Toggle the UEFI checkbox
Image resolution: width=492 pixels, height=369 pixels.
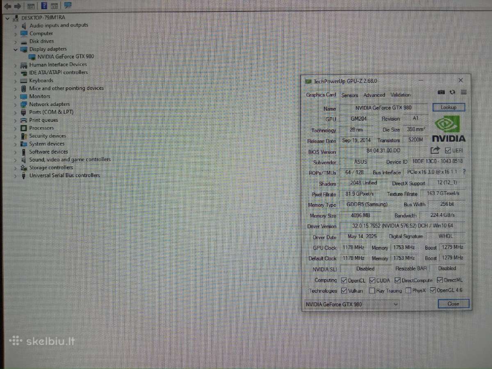point(448,150)
